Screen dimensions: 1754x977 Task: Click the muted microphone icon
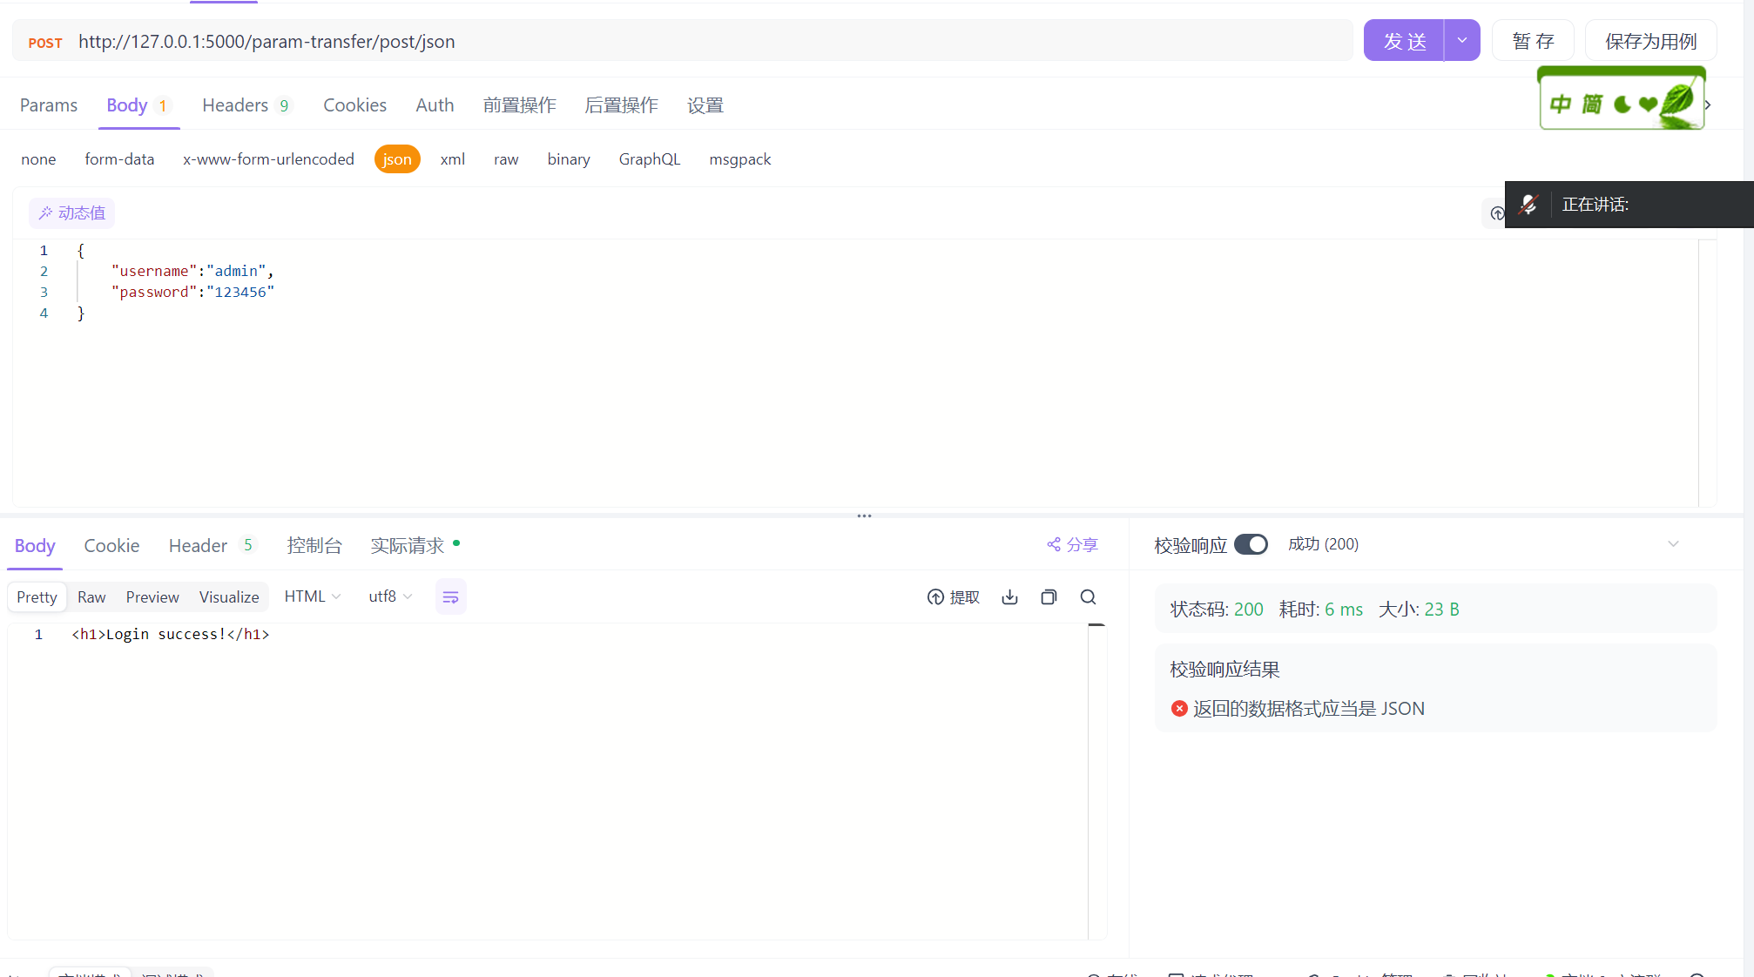click(1528, 205)
